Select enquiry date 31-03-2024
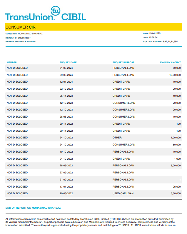 66,68
